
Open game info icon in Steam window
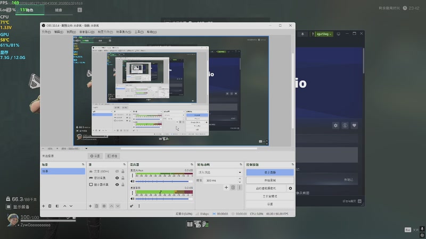coord(345,125)
